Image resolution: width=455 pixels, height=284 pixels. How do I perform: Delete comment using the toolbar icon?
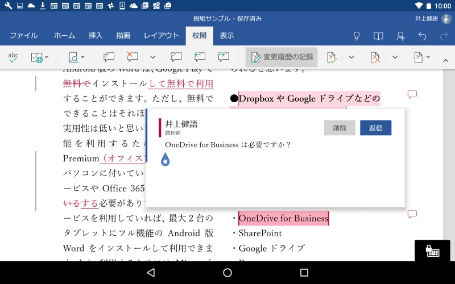(x=133, y=57)
